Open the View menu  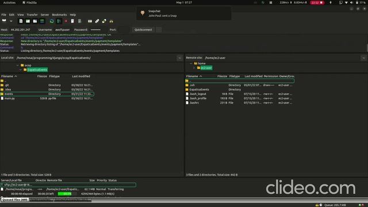click(21, 14)
